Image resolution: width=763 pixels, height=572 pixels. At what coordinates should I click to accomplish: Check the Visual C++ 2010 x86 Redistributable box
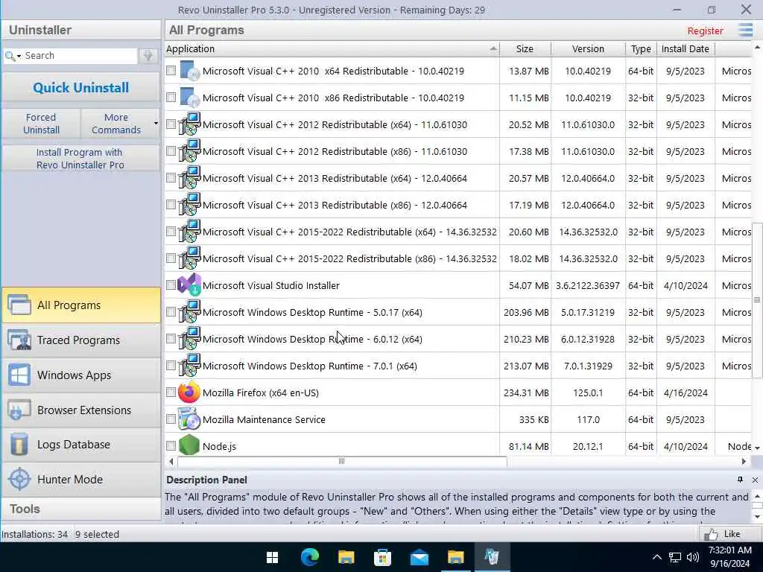pyautogui.click(x=171, y=98)
